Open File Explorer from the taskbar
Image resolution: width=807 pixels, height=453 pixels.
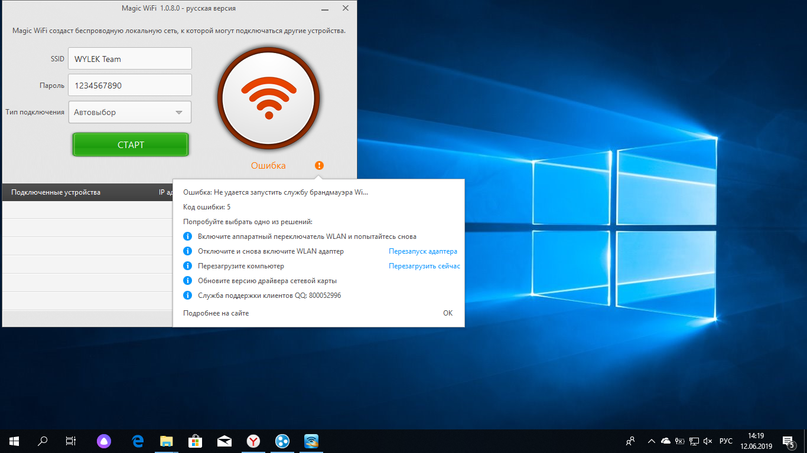(x=167, y=441)
